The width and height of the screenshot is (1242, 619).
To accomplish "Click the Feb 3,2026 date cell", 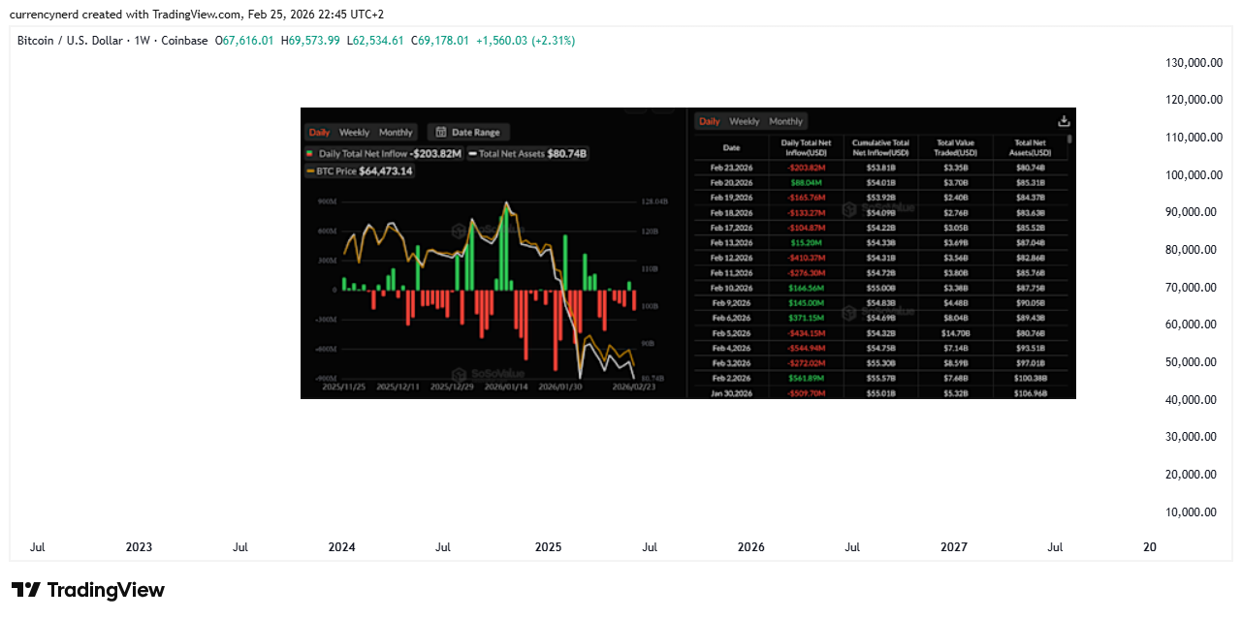I will coord(731,362).
